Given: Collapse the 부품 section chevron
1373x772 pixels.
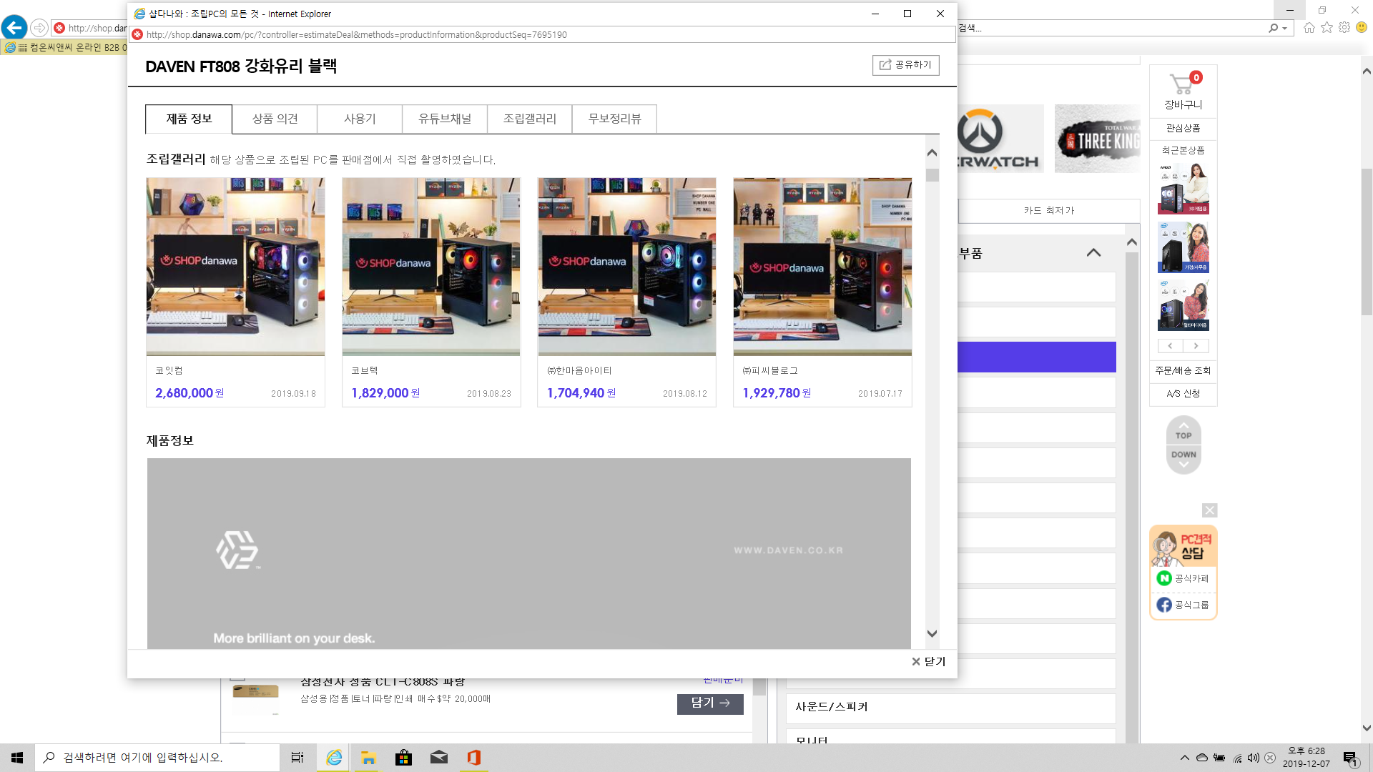Looking at the screenshot, I should [x=1093, y=253].
